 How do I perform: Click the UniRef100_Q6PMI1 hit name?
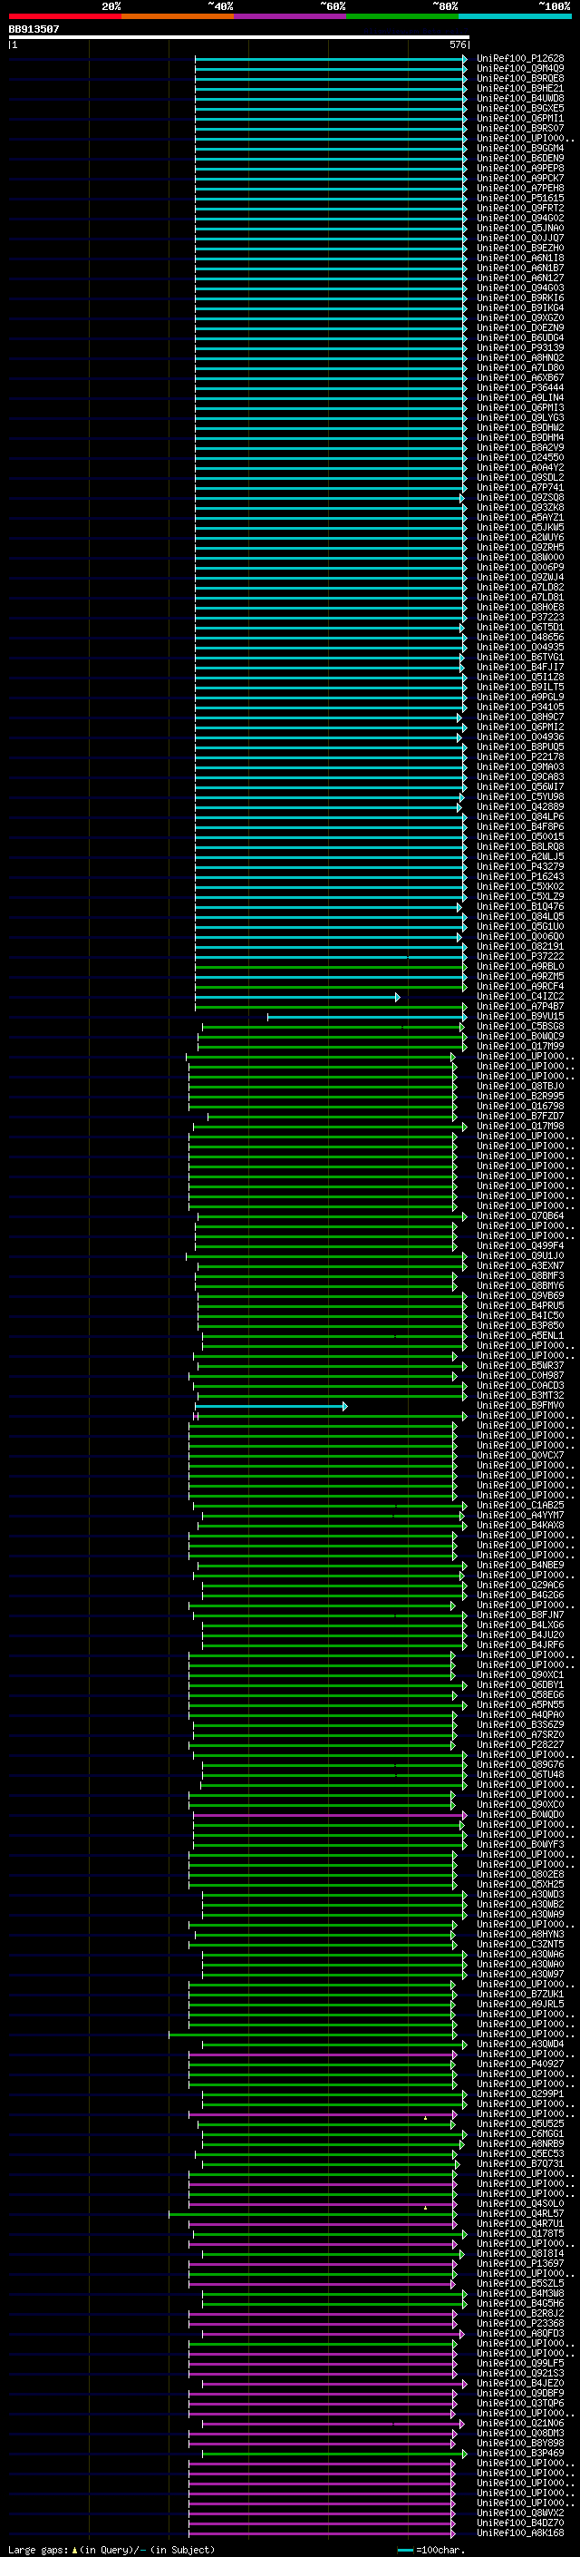[519, 118]
